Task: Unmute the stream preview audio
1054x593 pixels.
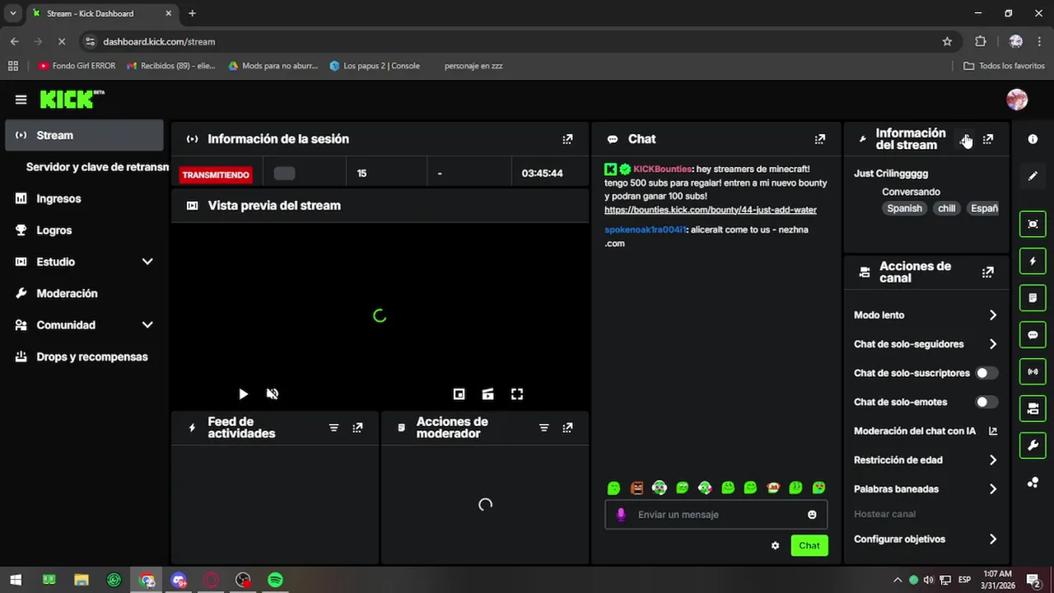Action: tap(273, 394)
